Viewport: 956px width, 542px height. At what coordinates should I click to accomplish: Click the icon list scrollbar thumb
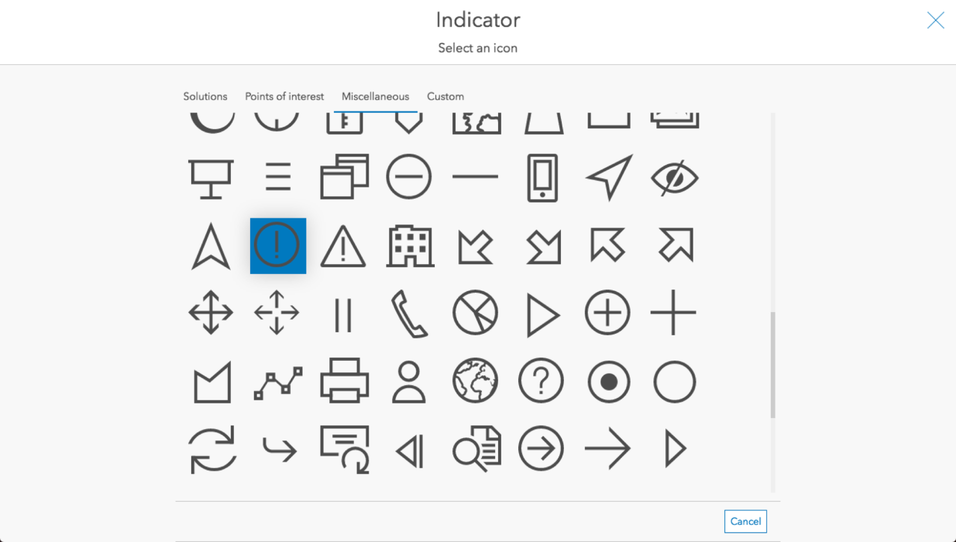click(x=773, y=365)
